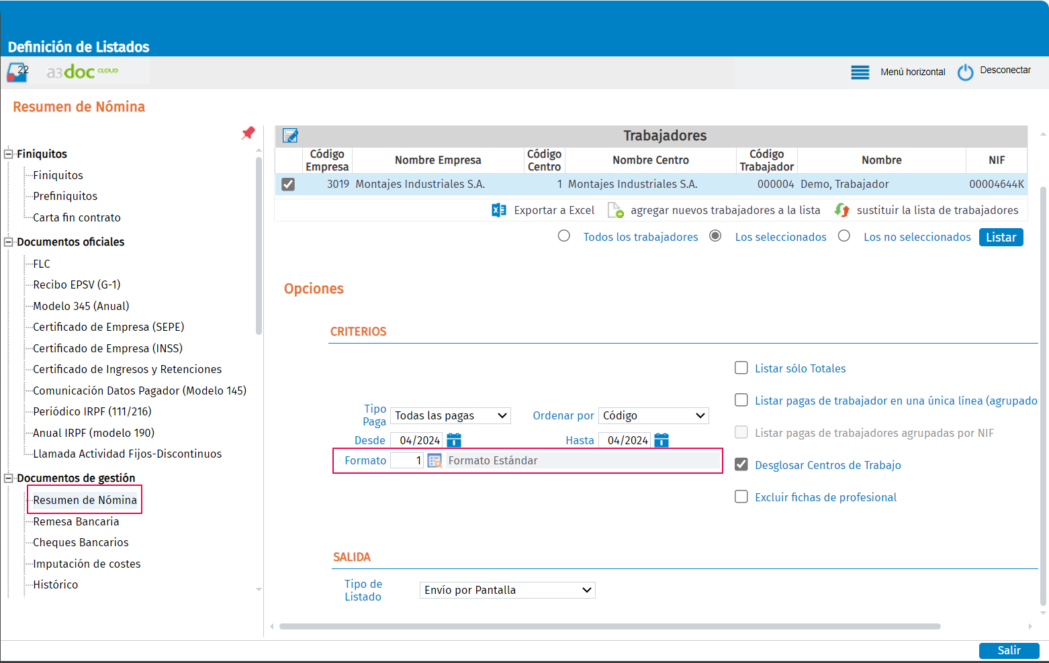The image size is (1049, 663).
Task: Select the Todos los trabajadores radio
Action: tap(564, 236)
